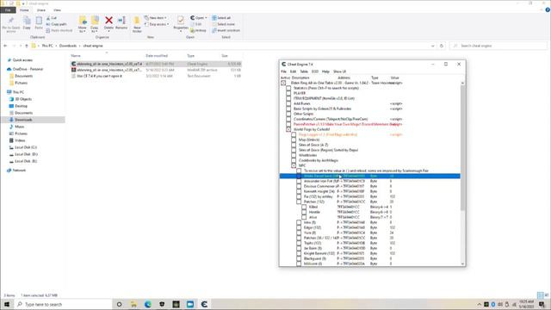Open File Explorer icon on the taskbar
The width and height of the screenshot is (551, 310).
pos(134,304)
